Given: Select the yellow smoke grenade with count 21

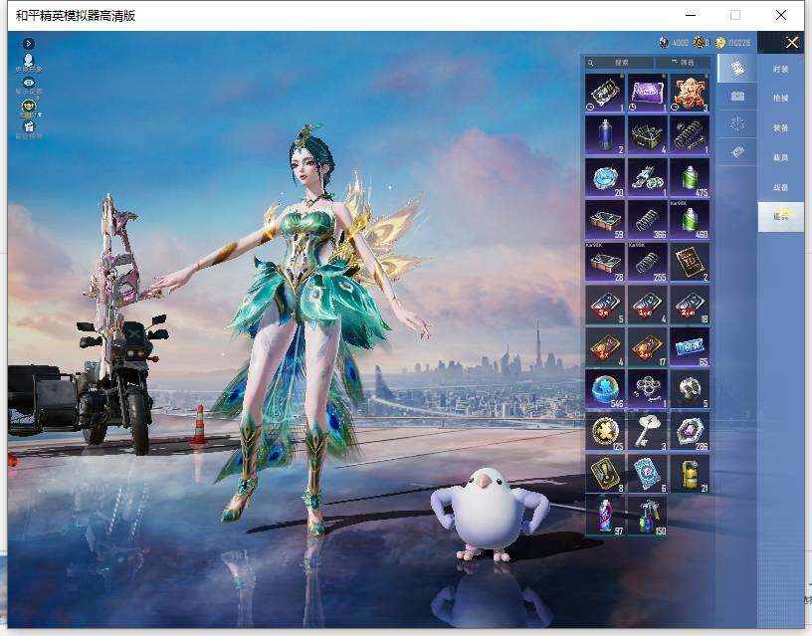Looking at the screenshot, I should 690,474.
